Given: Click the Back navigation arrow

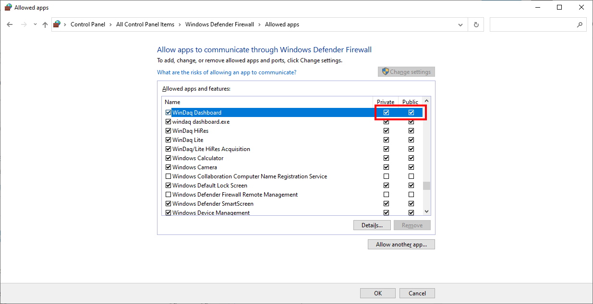Looking at the screenshot, I should pyautogui.click(x=10, y=24).
